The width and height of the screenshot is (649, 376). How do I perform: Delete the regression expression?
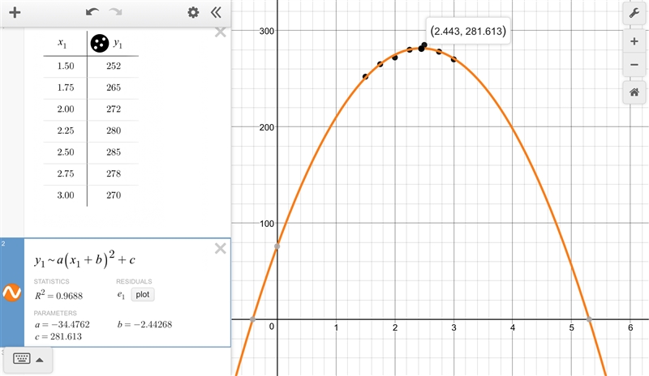tap(220, 248)
